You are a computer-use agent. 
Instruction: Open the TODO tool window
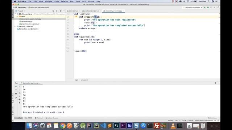pyautogui.click(x=28, y=118)
